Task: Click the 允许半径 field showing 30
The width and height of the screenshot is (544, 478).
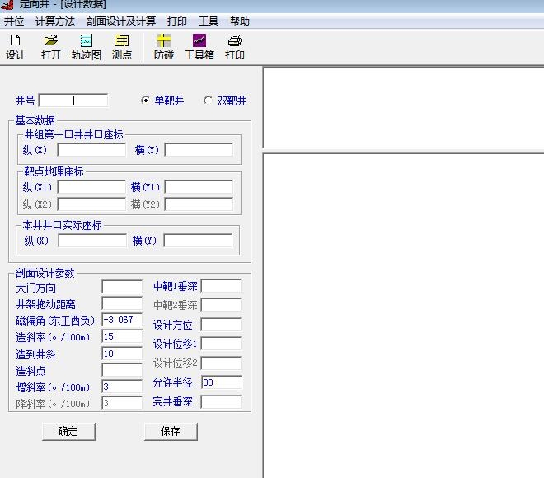Action: coord(222,382)
